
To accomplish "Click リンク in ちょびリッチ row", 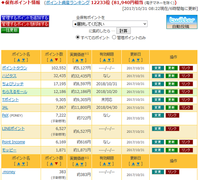I will tap(186, 84).
